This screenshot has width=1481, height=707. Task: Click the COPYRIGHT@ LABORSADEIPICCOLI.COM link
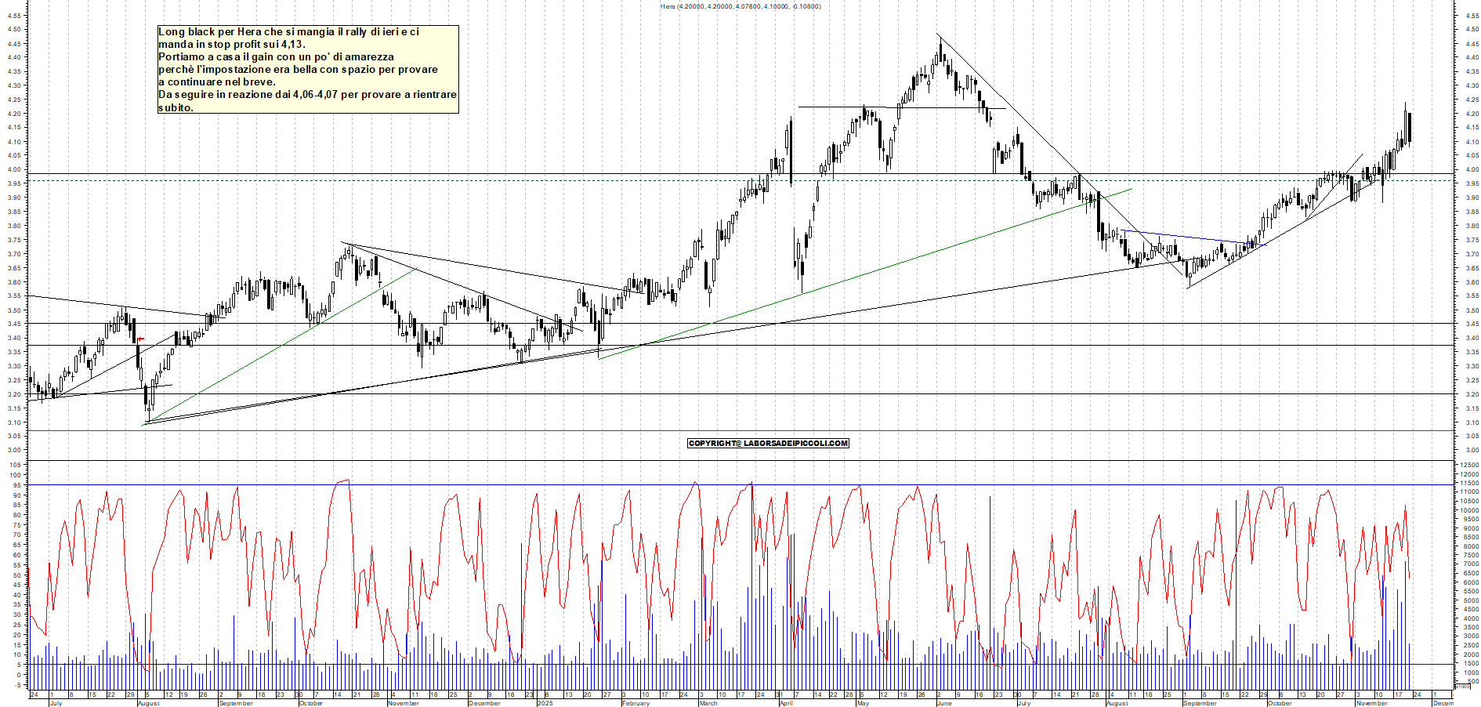[x=767, y=443]
